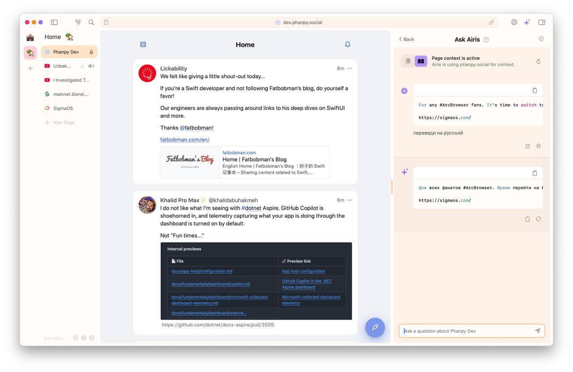Mute audio on the Uzbek... tab
The height and width of the screenshot is (372, 573).
[x=91, y=66]
